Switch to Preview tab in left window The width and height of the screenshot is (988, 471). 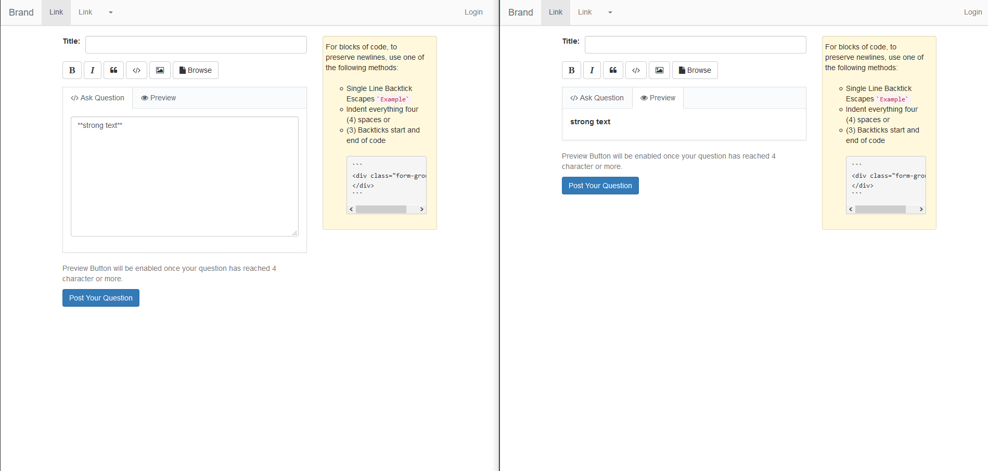pos(158,98)
